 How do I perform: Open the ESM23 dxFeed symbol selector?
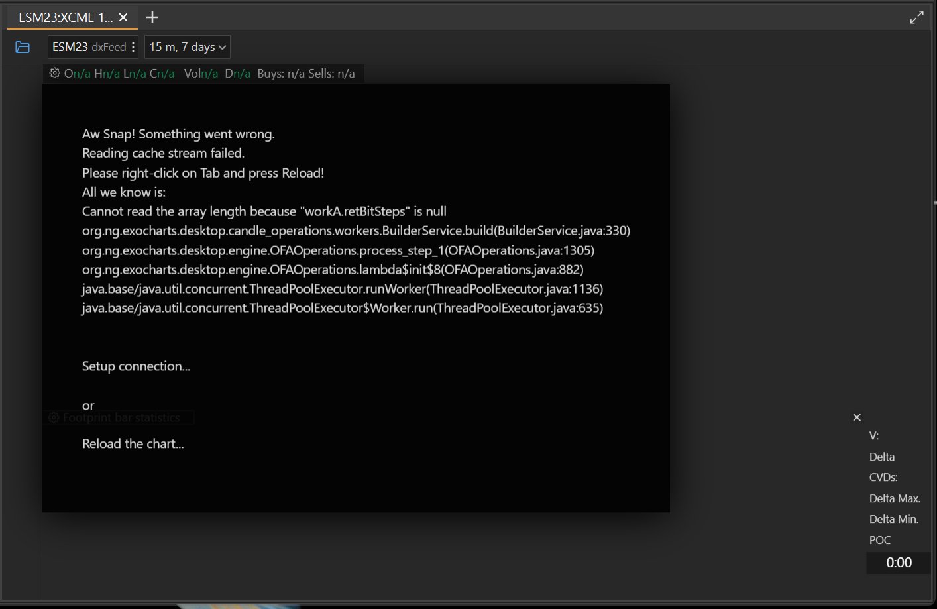(87, 46)
